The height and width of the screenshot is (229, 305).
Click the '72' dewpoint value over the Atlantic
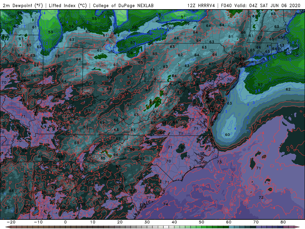[261, 197]
